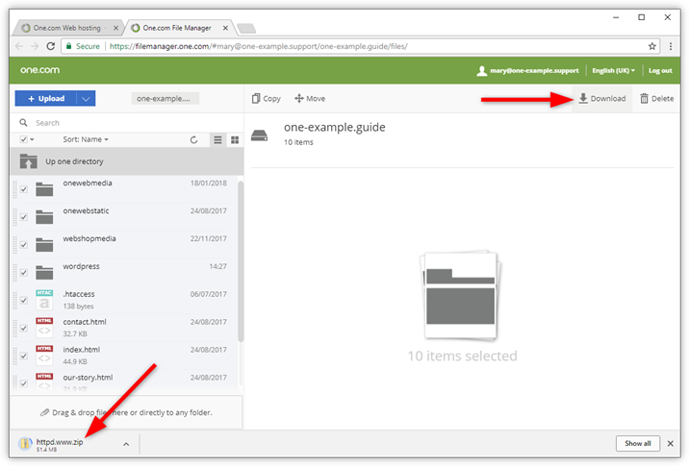Click the wordpress folder icon
The image size is (689, 466).
tap(44, 273)
